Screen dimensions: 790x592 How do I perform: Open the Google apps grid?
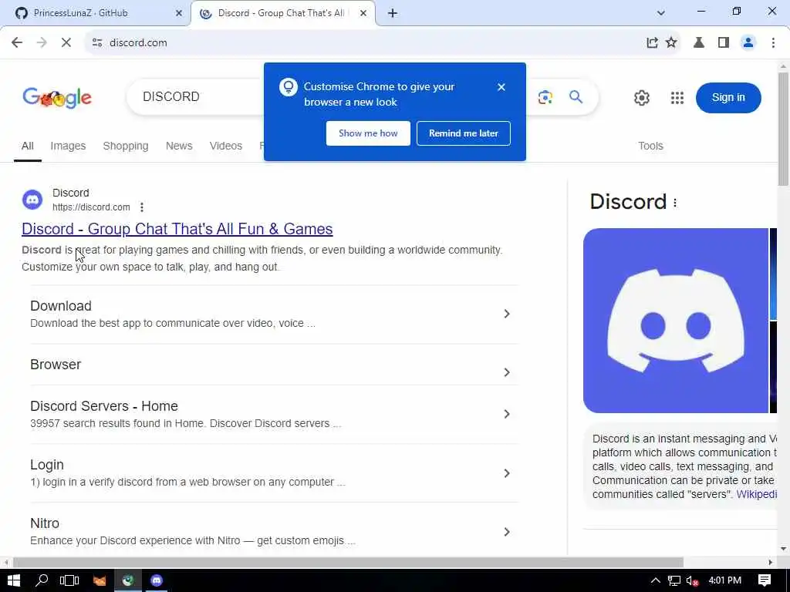677,98
